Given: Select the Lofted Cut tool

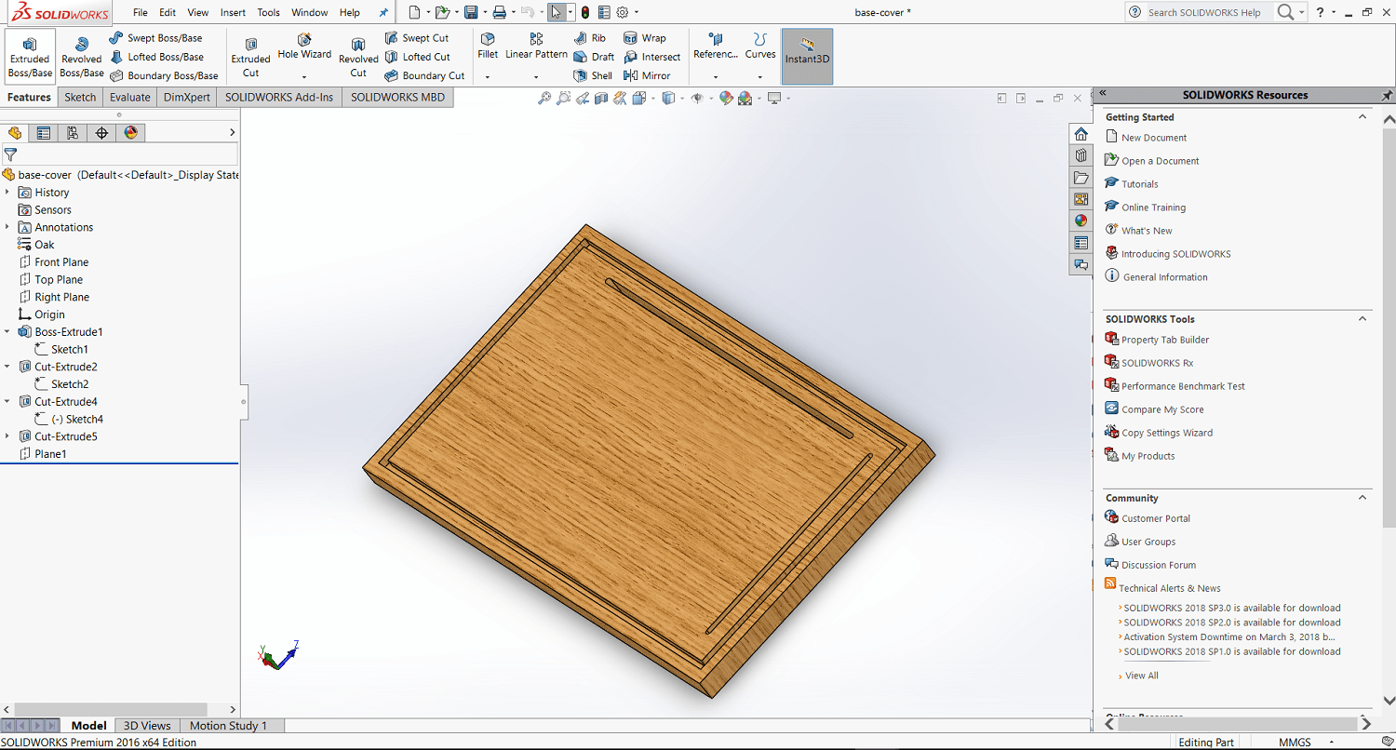Looking at the screenshot, I should click(417, 57).
